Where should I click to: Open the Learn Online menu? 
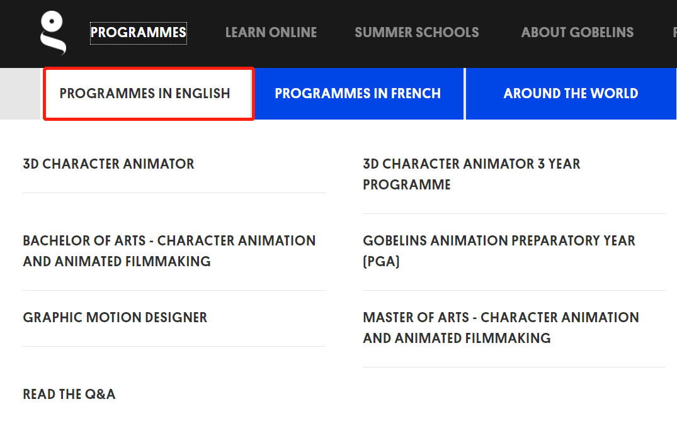pos(271,32)
